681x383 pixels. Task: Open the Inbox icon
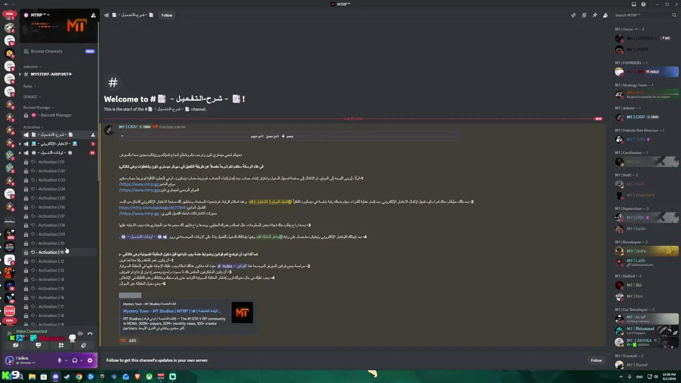pyautogui.click(x=634, y=4)
